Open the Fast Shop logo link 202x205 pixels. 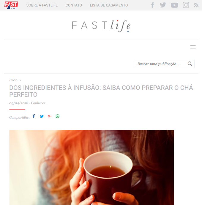(x=11, y=5)
